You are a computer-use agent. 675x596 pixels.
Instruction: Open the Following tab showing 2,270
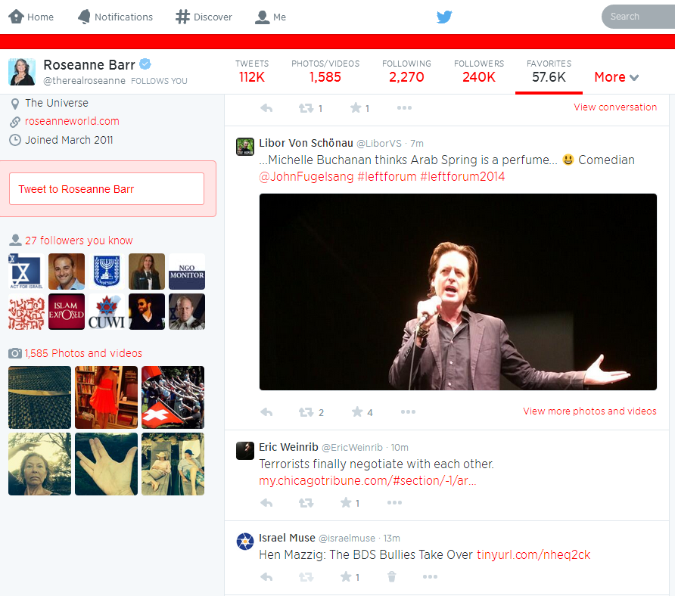pyautogui.click(x=406, y=72)
